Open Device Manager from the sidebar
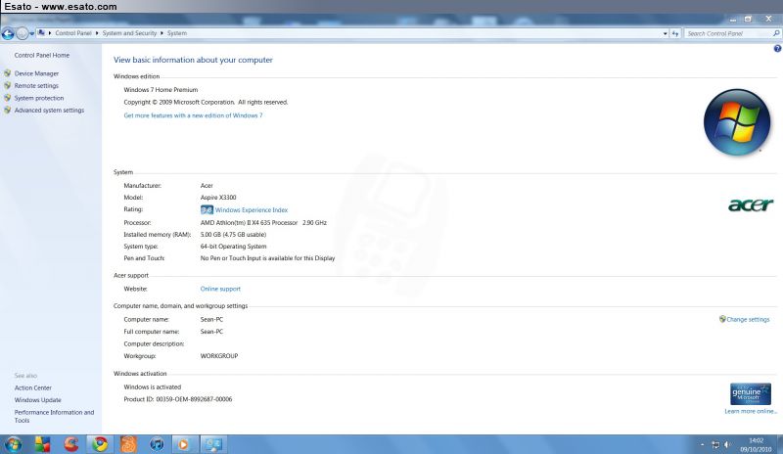Screen dimensions: 783x454 pyautogui.click(x=36, y=73)
